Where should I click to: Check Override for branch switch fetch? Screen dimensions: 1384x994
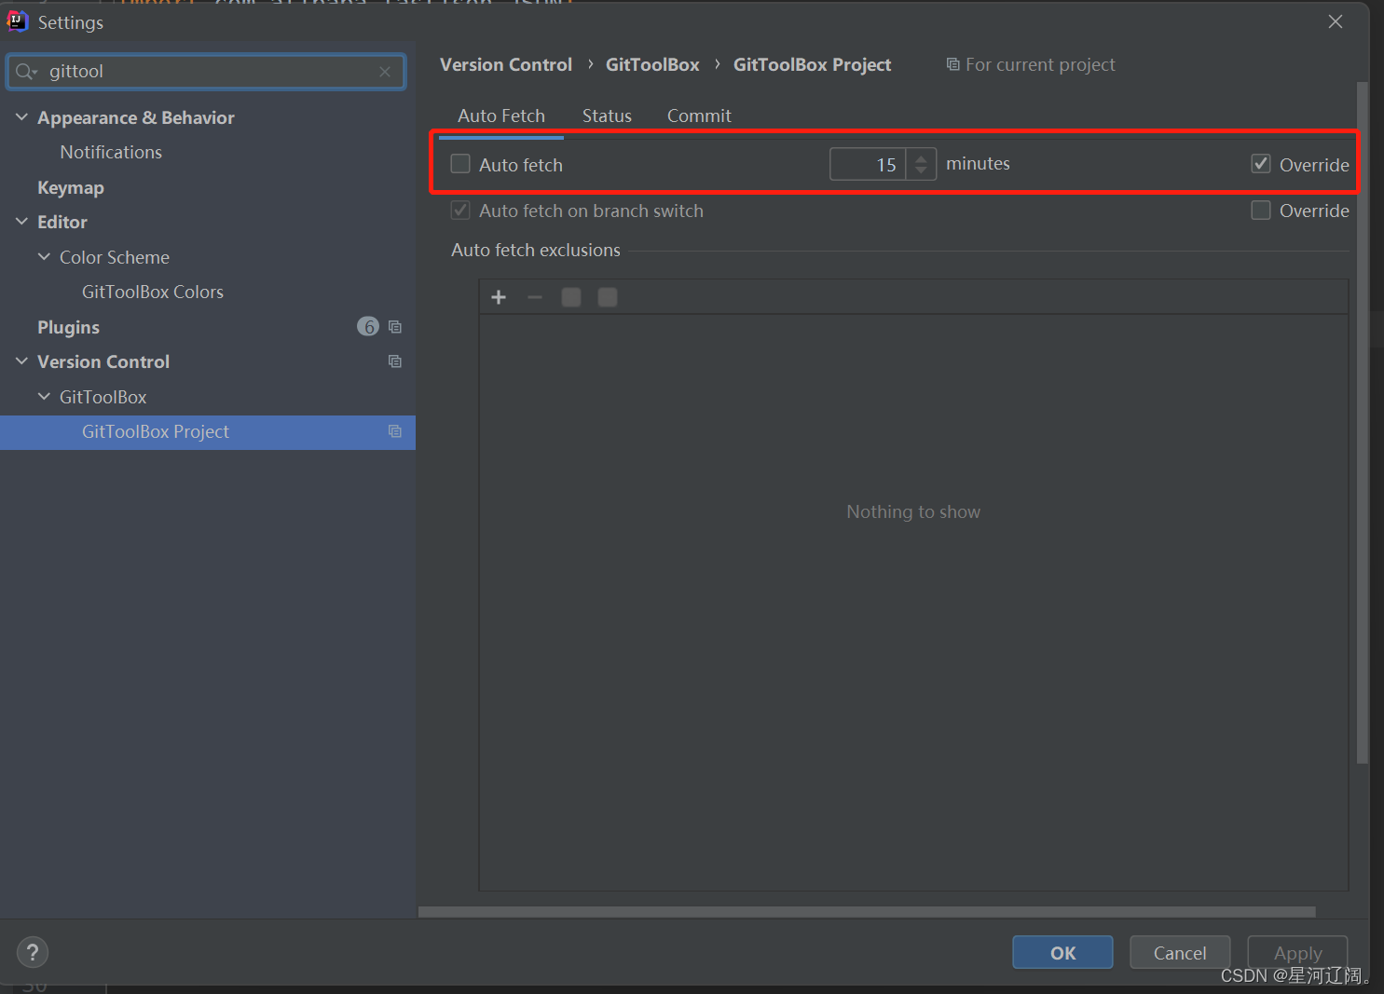coord(1261,211)
